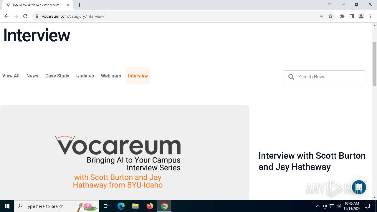Viewport: 377px width, 212px height.
Task: Go forward to next page
Action: point(16,16)
